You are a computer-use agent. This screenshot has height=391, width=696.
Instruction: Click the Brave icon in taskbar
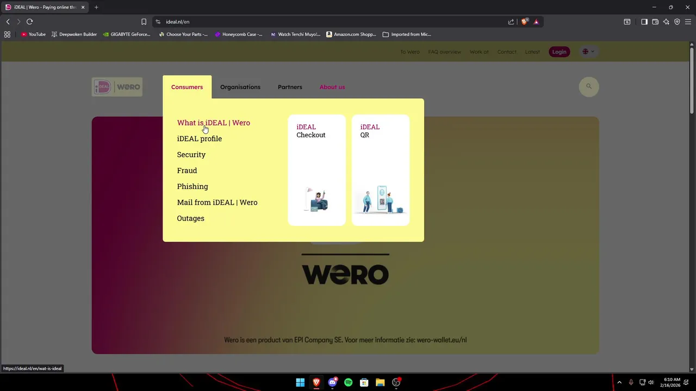pos(316,382)
